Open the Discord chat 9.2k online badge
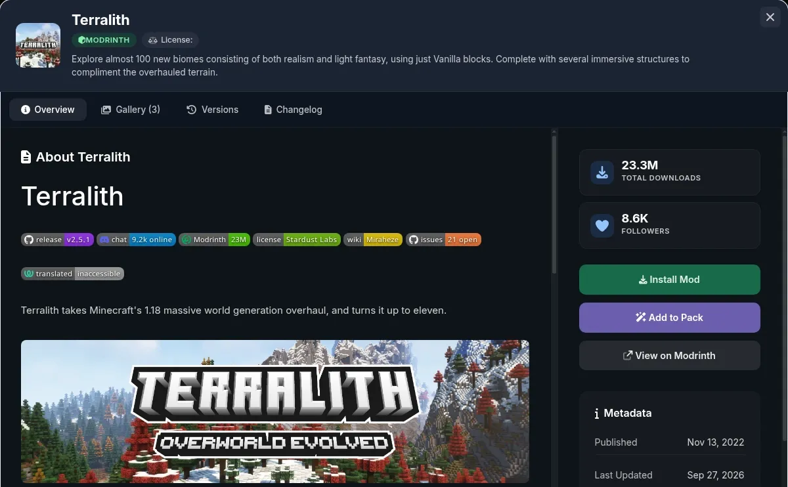This screenshot has height=487, width=788. pos(136,240)
